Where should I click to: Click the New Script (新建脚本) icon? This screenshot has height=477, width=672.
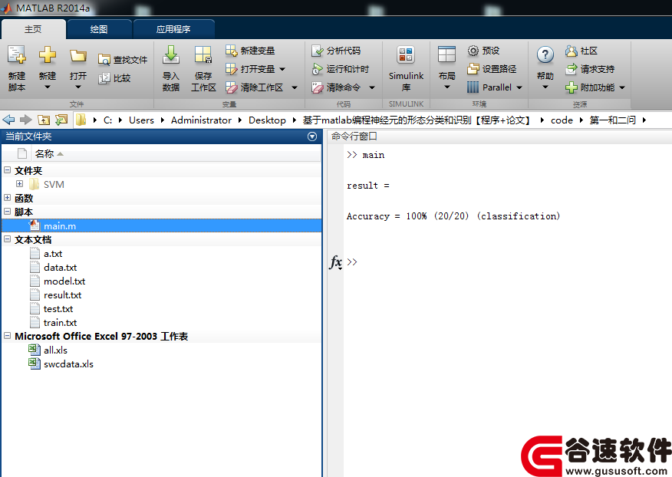[17, 55]
